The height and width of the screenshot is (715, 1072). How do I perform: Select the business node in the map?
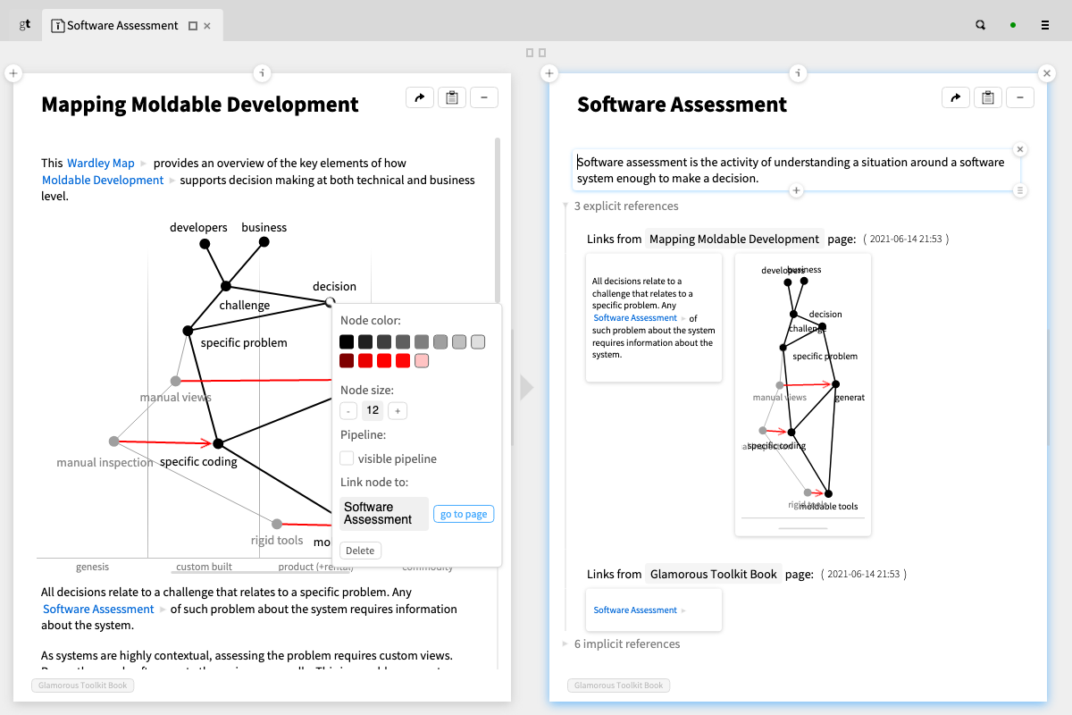tap(264, 241)
